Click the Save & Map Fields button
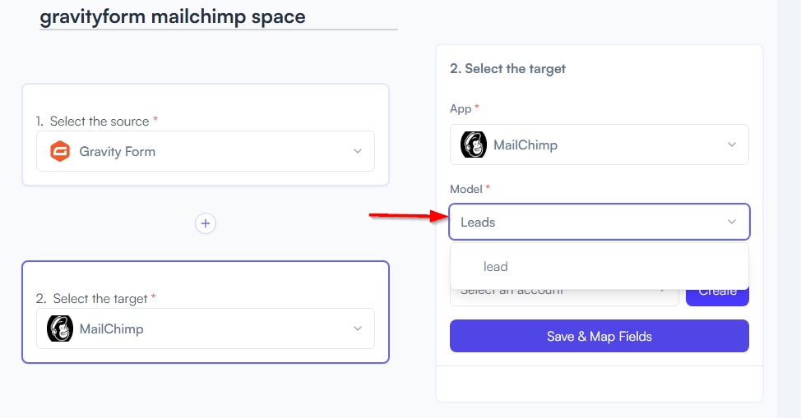Screen dimensions: 801x418 (x=600, y=336)
